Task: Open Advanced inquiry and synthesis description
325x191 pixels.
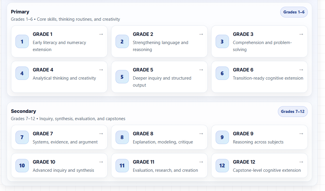Action: 63,170
